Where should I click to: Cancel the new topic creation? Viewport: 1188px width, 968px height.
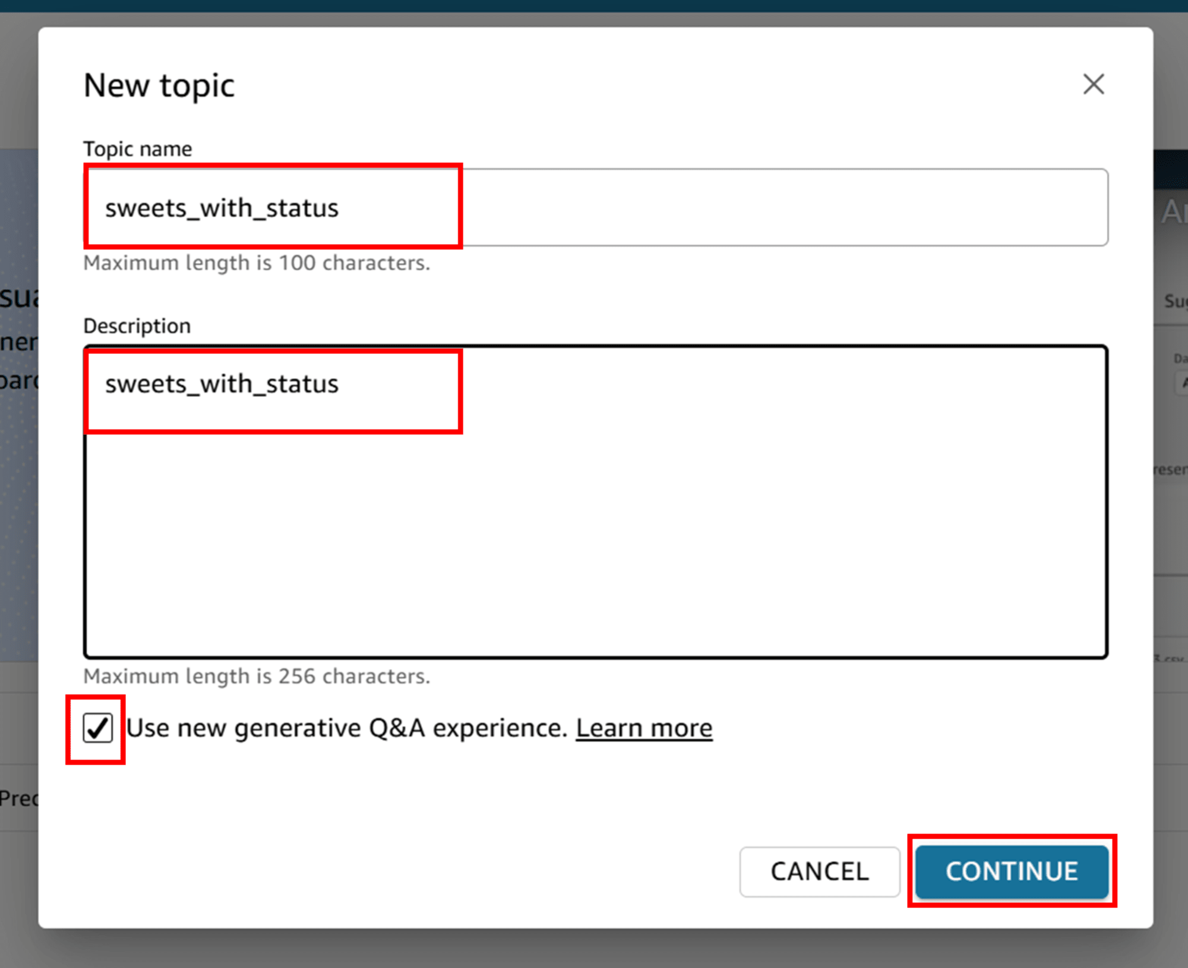coord(820,871)
